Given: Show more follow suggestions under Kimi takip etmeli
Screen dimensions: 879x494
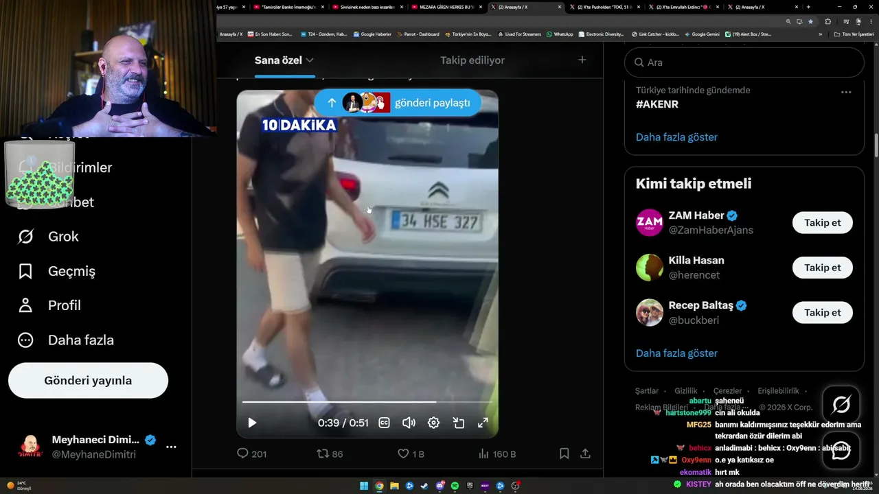Looking at the screenshot, I should pyautogui.click(x=676, y=353).
